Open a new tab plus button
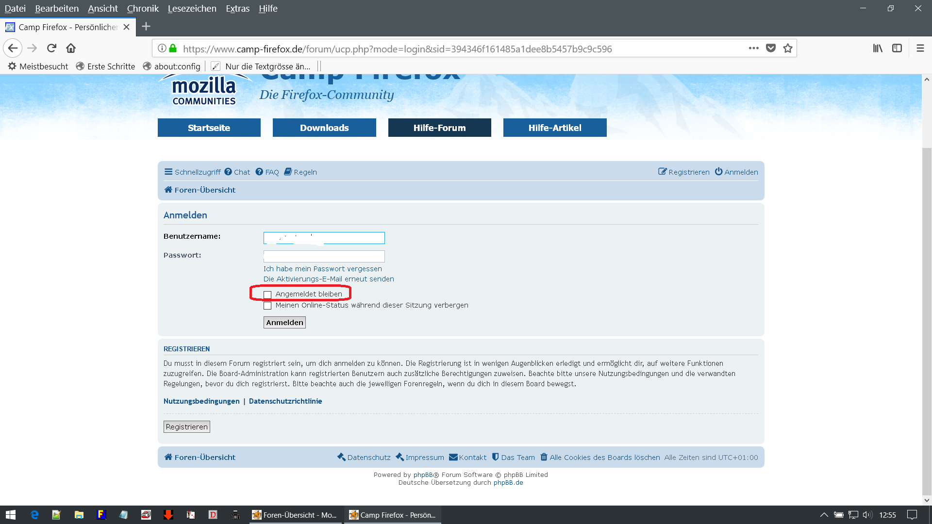This screenshot has height=524, width=932. click(146, 27)
